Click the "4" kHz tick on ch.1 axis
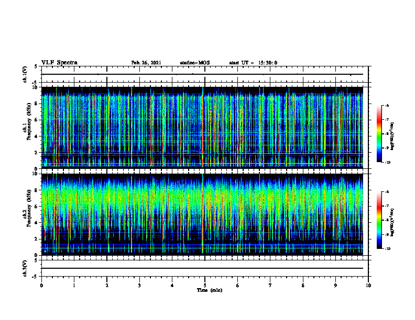The width and height of the screenshot is (415, 320). click(36, 136)
